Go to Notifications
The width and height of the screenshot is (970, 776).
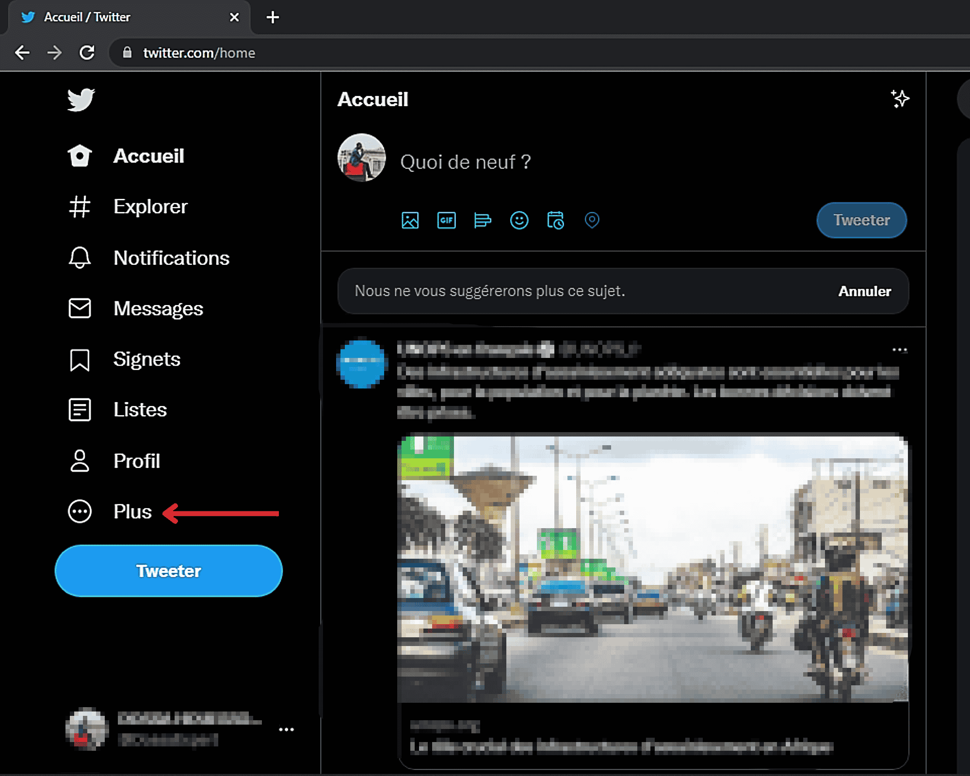149,258
